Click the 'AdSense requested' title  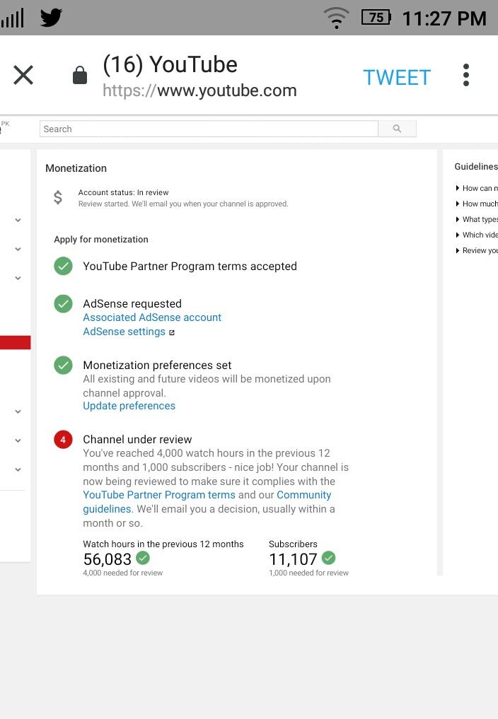pos(132,303)
